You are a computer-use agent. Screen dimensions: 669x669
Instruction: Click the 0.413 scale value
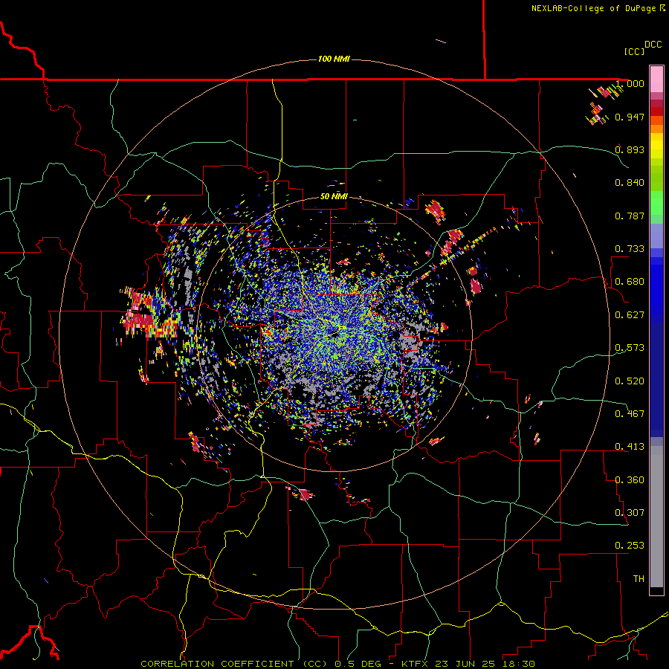click(x=630, y=447)
